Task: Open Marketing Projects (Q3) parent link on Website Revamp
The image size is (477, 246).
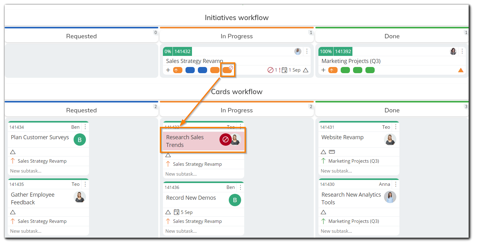Action: click(x=353, y=161)
